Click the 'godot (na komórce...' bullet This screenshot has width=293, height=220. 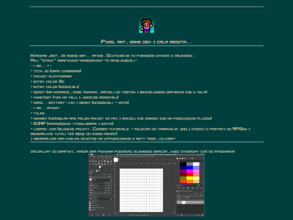(x=119, y=92)
